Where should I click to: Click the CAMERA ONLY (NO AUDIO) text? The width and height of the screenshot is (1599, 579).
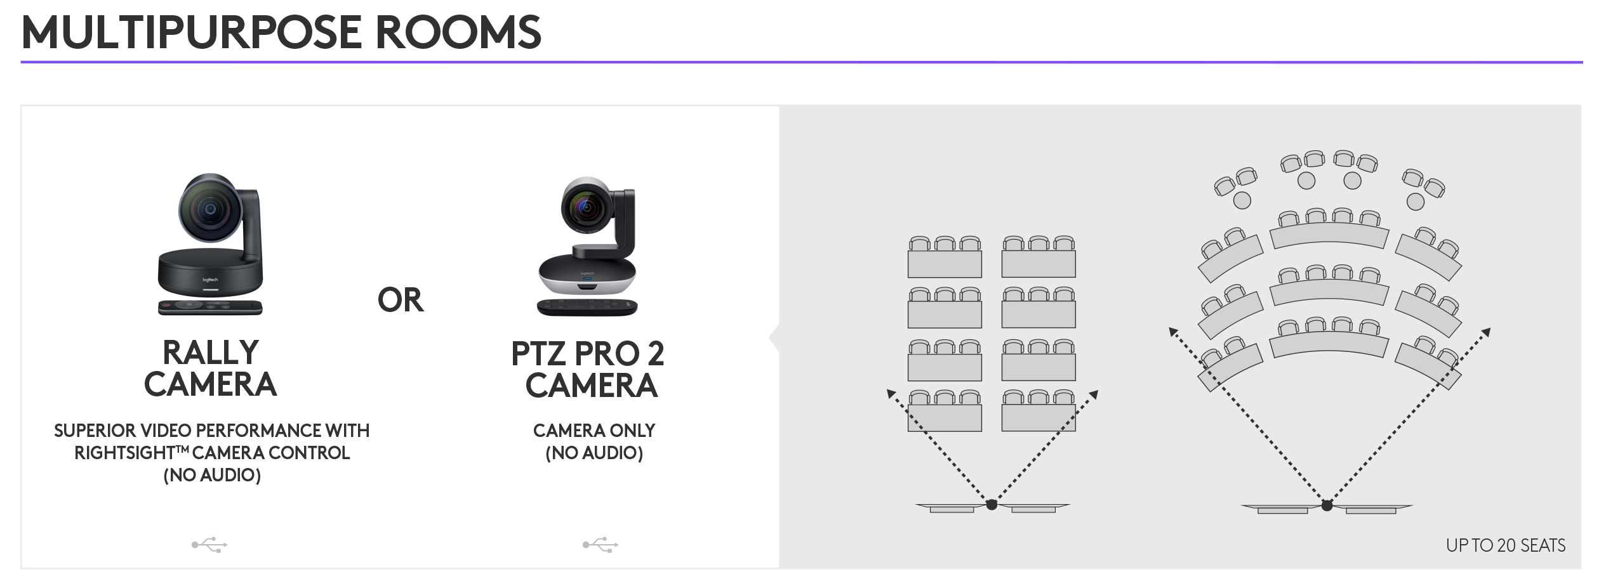pyautogui.click(x=594, y=441)
